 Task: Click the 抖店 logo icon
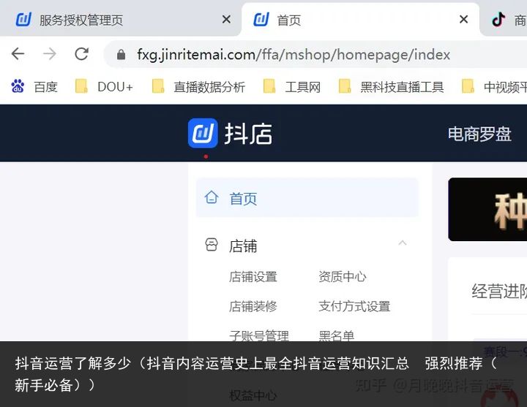coord(203,133)
